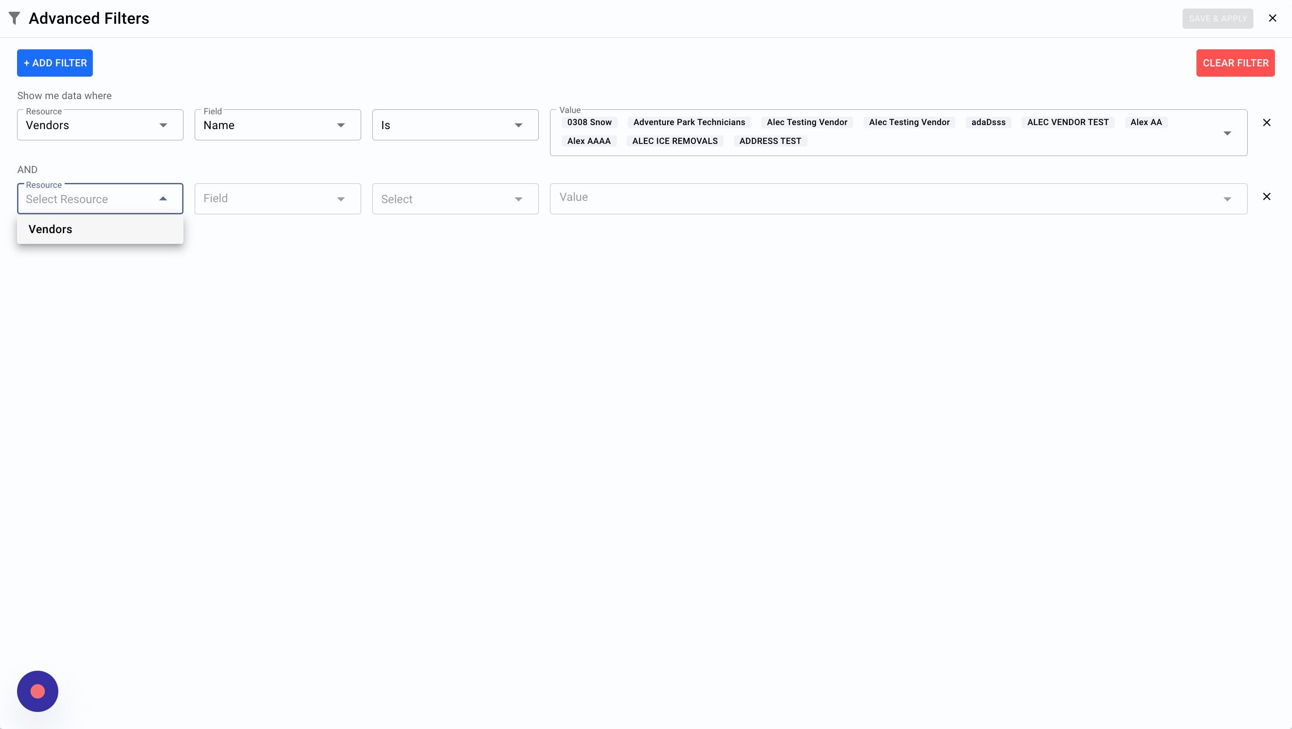Open the Select operator dropdown
Viewport: 1292px width, 729px height.
455,199
